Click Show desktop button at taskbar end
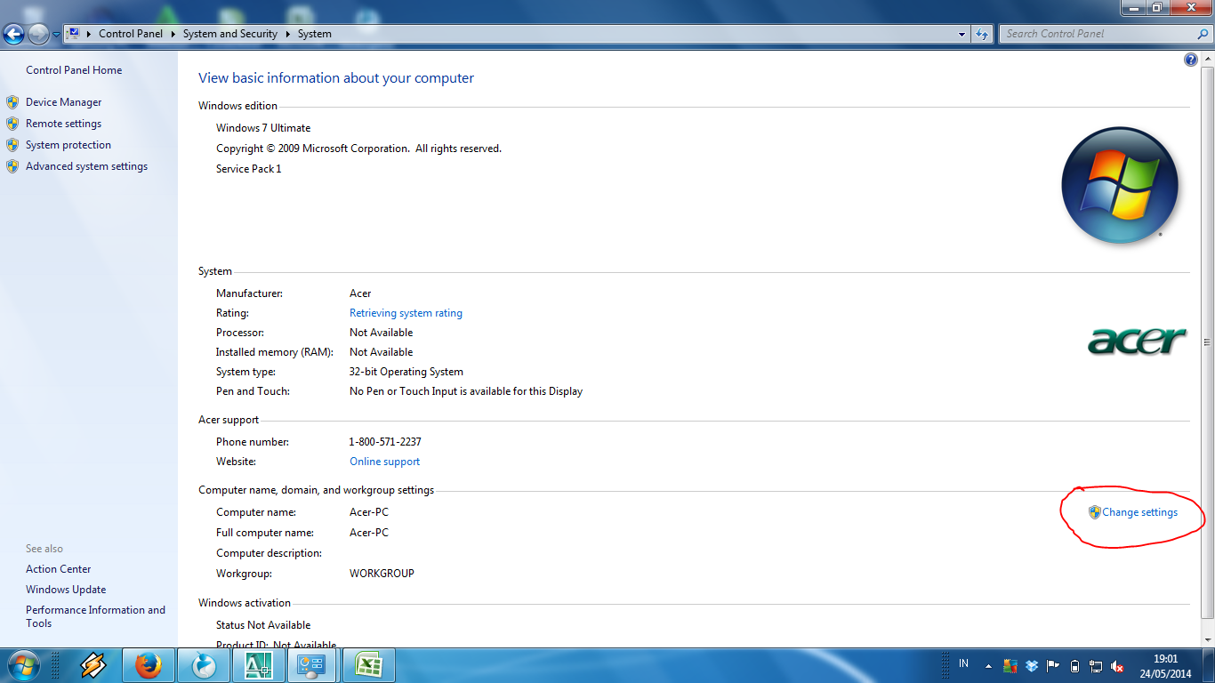The image size is (1215, 683). tap(1208, 666)
